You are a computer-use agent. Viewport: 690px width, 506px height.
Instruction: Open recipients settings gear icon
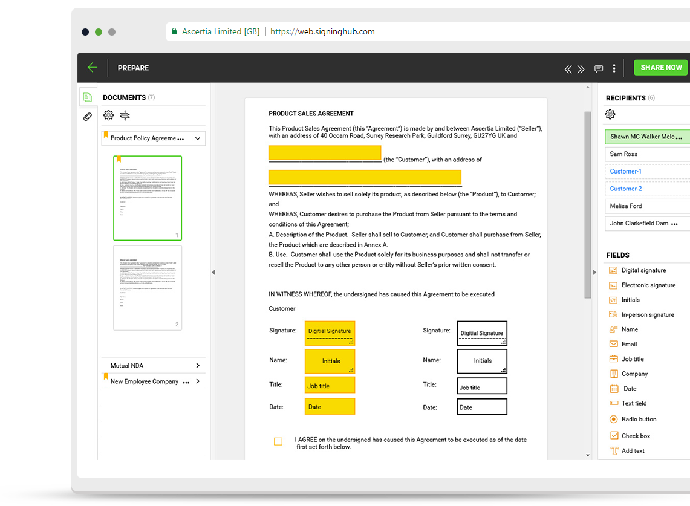pos(610,114)
